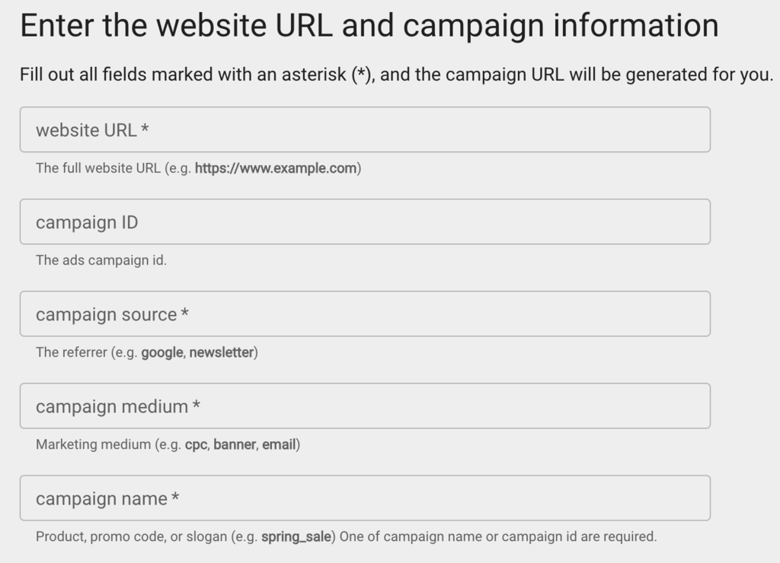Click the bold 'newsletter' example word
The height and width of the screenshot is (563, 780).
(x=222, y=353)
